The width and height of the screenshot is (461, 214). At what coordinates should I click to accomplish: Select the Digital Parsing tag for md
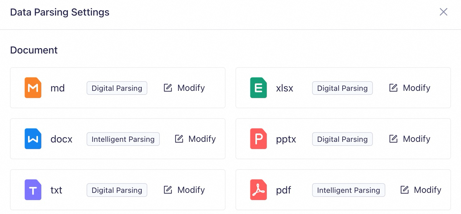pyautogui.click(x=117, y=88)
